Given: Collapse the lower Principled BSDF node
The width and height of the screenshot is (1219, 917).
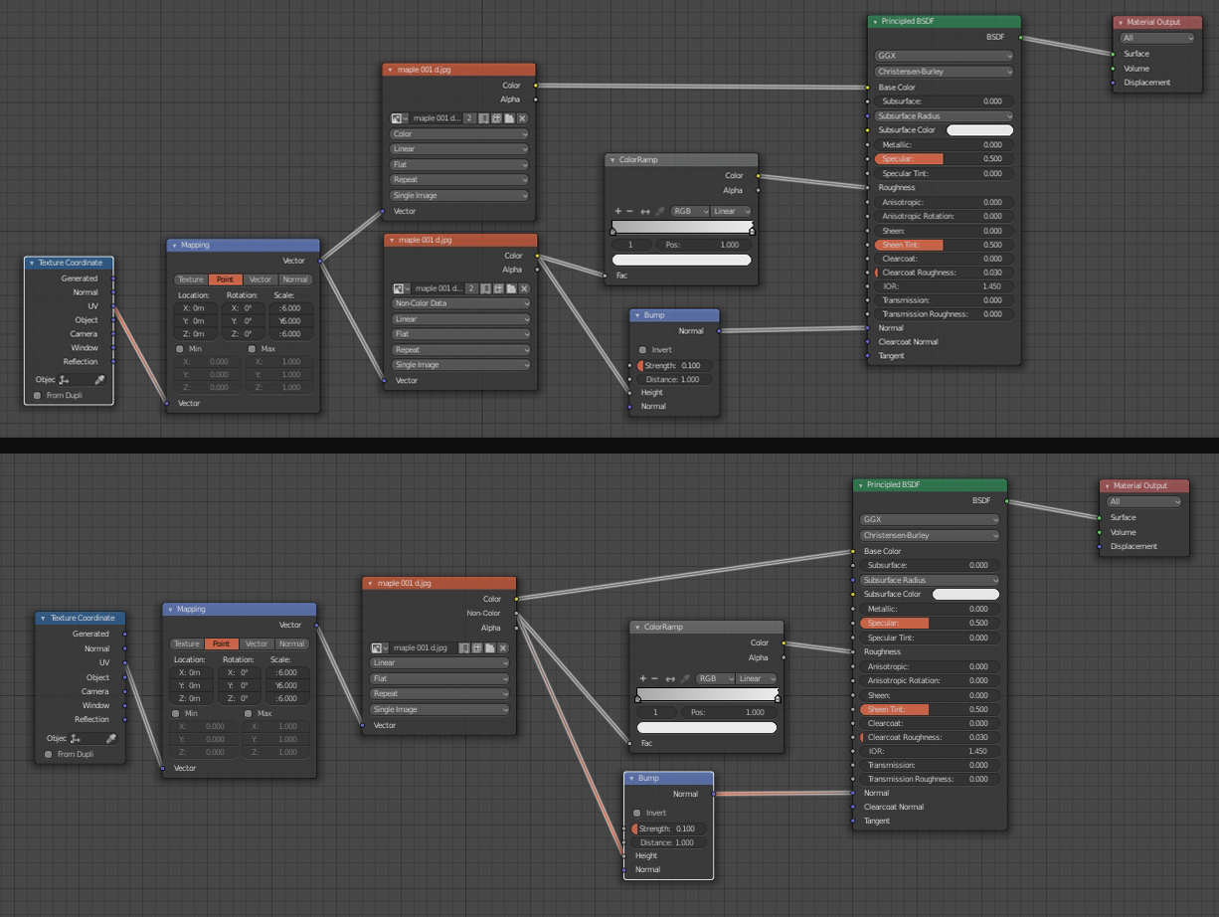Looking at the screenshot, I should (x=861, y=485).
